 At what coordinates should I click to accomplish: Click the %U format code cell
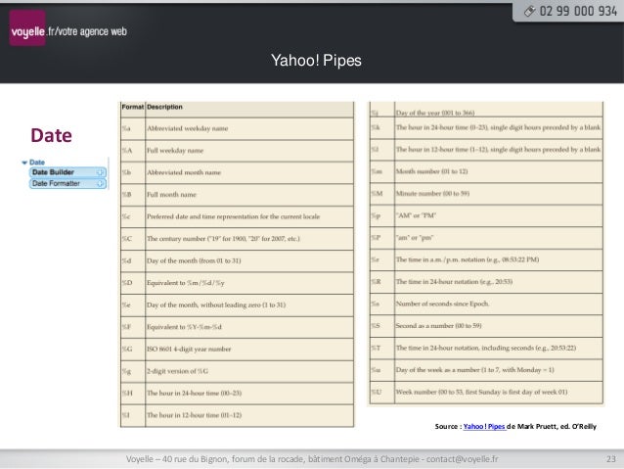click(x=382, y=392)
